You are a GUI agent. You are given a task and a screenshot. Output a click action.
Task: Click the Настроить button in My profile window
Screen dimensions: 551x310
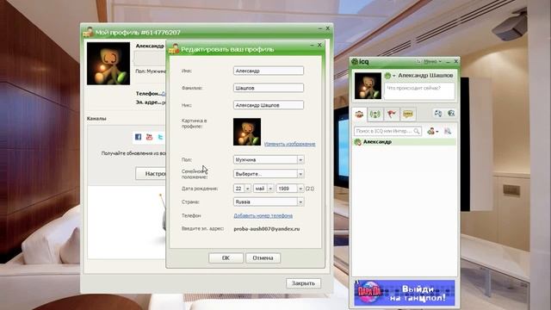pyautogui.click(x=151, y=174)
